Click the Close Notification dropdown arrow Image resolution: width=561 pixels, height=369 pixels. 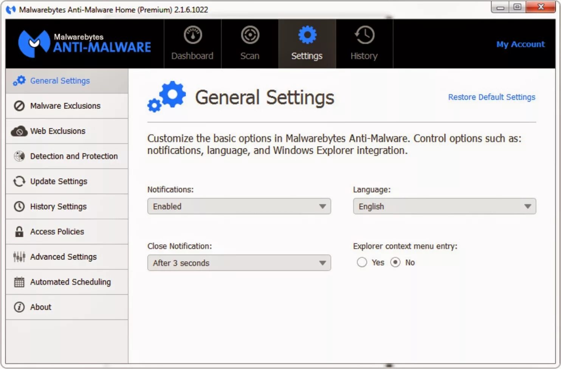pos(322,263)
